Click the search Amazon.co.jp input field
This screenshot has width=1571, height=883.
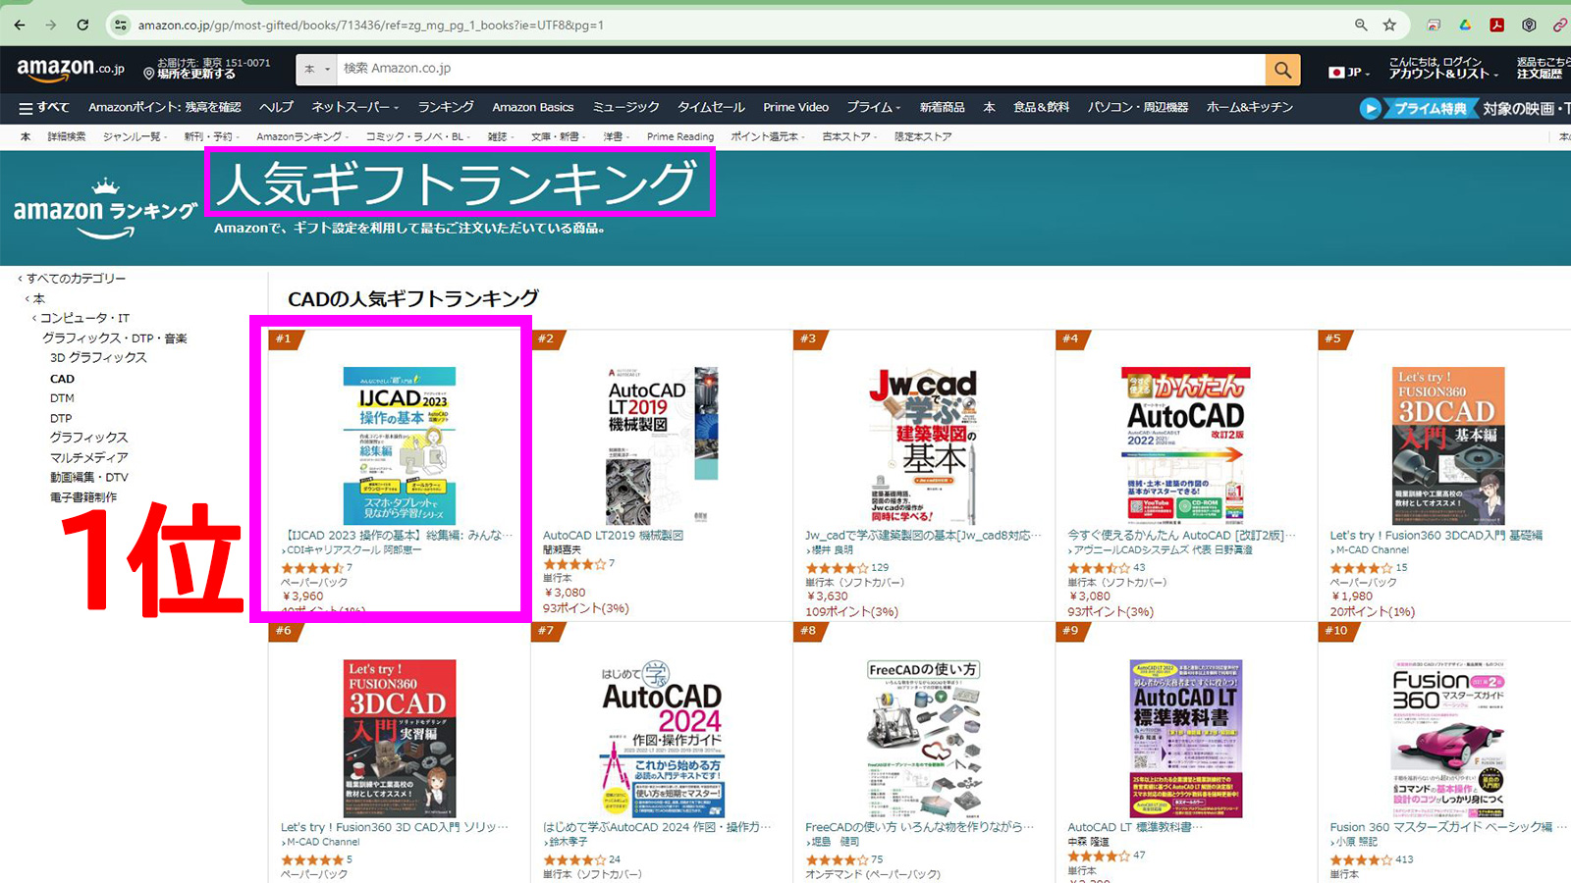tap(800, 69)
